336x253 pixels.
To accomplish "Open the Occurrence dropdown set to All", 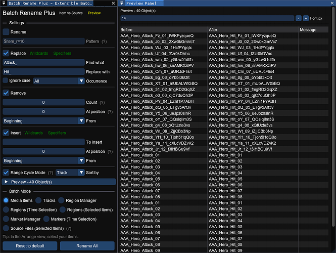I will 59,81.
